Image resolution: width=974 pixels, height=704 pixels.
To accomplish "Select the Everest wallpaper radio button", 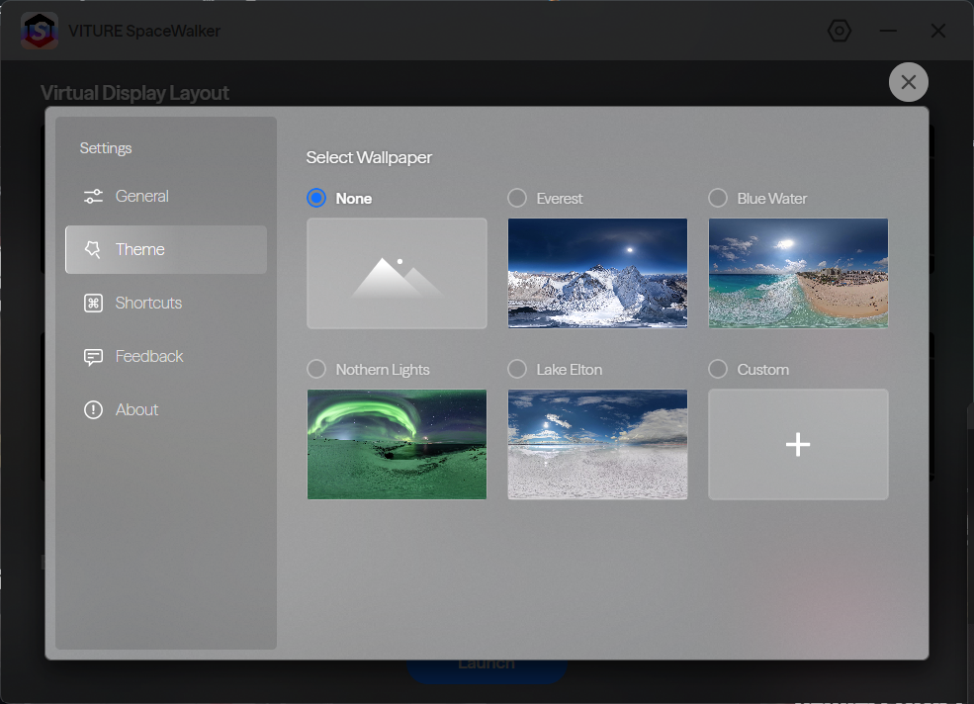I will [517, 198].
